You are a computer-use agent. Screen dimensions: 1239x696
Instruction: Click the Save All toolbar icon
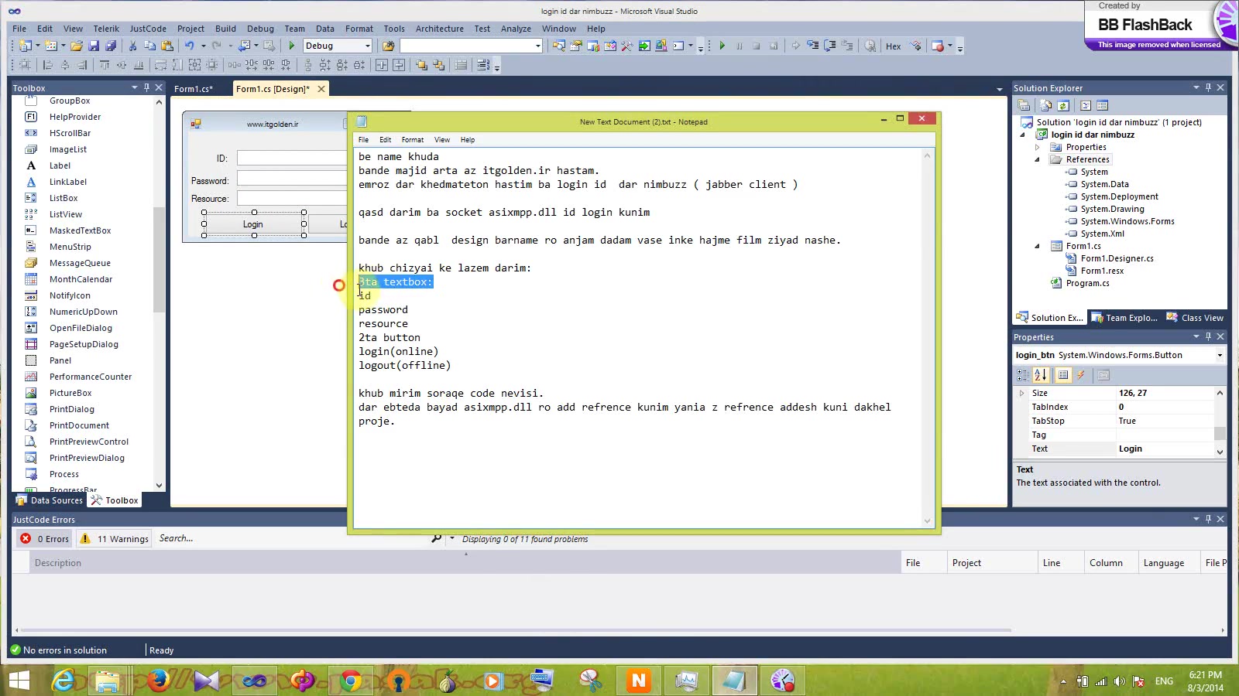111,46
